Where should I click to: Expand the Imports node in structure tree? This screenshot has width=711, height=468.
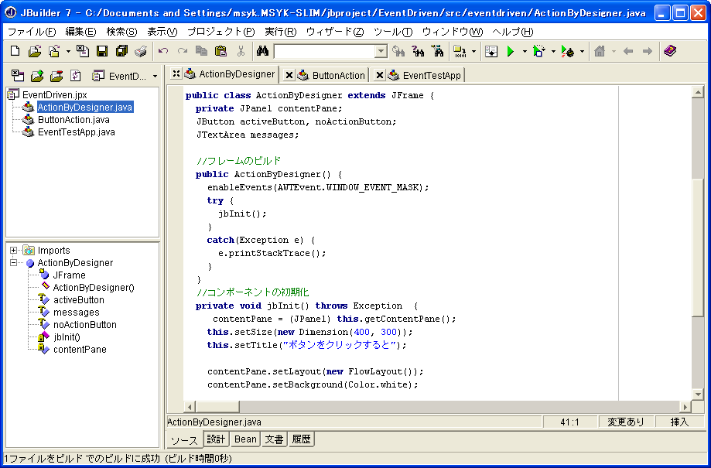[14, 250]
